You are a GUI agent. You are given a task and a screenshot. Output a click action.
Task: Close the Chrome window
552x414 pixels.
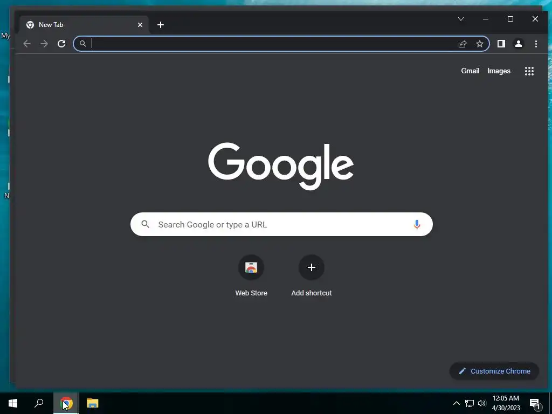point(535,19)
